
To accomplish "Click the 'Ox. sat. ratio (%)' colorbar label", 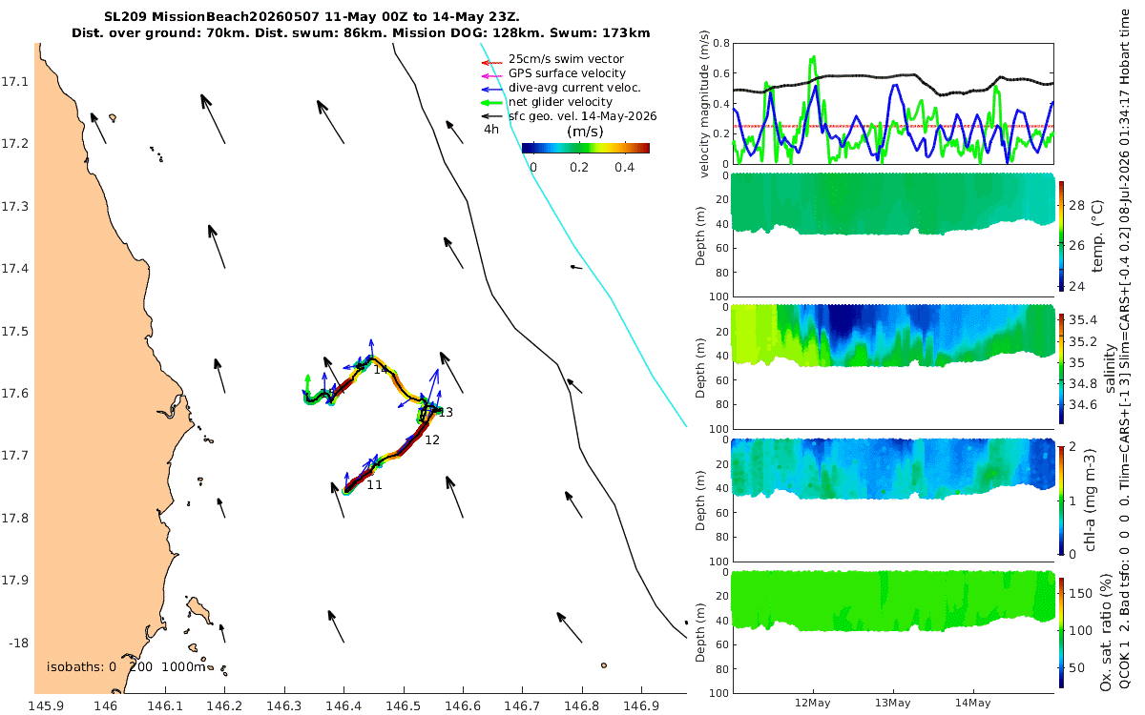I will [1105, 631].
